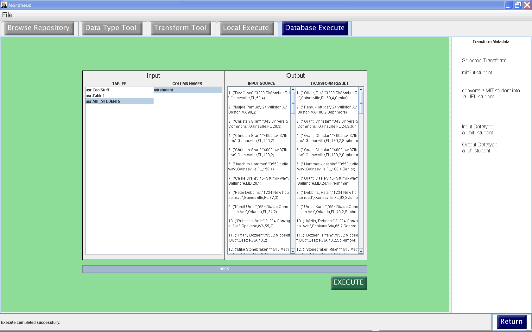Click Transform Result scrollbar down arrow
Viewport: 532px width, 332px height.
(361, 251)
